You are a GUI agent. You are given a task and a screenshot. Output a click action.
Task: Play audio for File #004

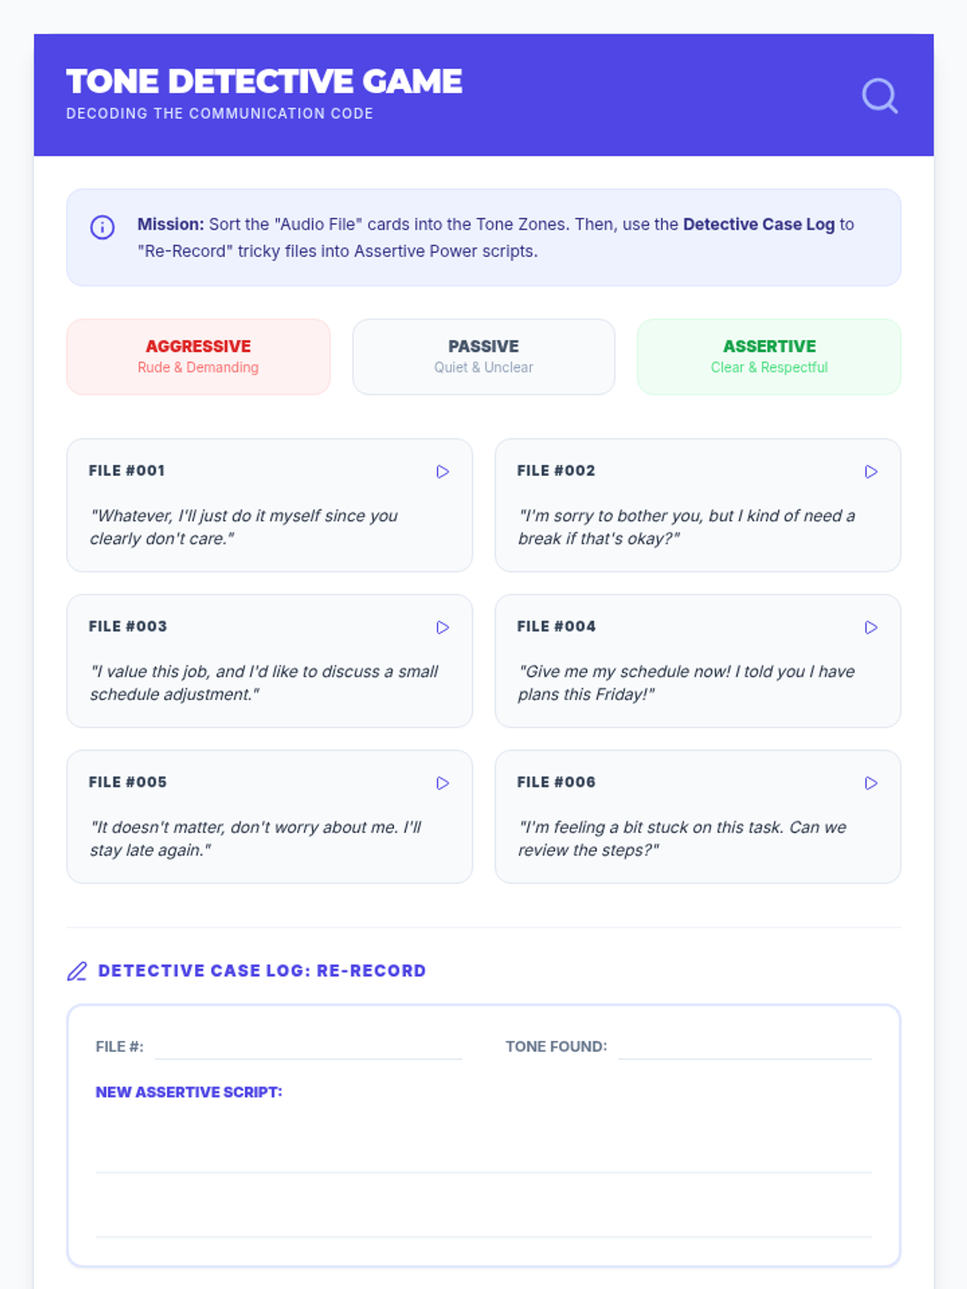click(x=870, y=627)
